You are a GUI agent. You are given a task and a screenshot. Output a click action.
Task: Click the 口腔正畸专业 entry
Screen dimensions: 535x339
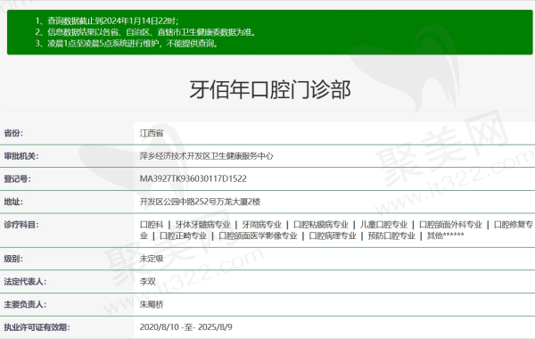(x=183, y=236)
